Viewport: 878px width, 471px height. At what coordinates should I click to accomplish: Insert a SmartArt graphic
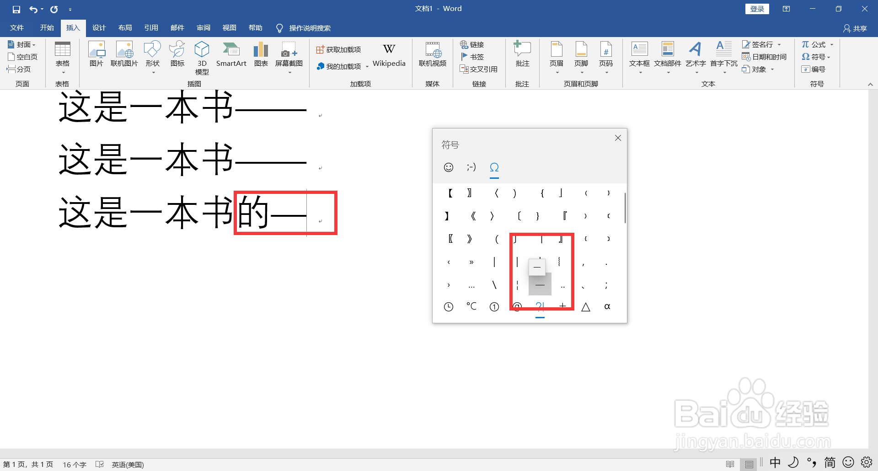click(231, 54)
